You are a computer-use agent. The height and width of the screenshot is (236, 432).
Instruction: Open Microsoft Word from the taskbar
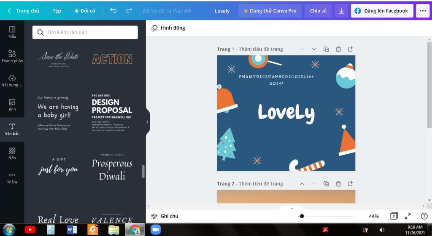point(72,230)
